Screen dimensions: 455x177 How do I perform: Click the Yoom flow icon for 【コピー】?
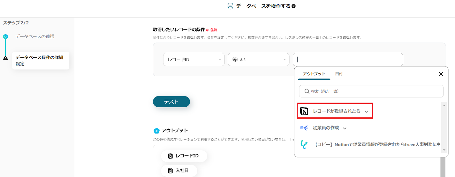point(304,144)
